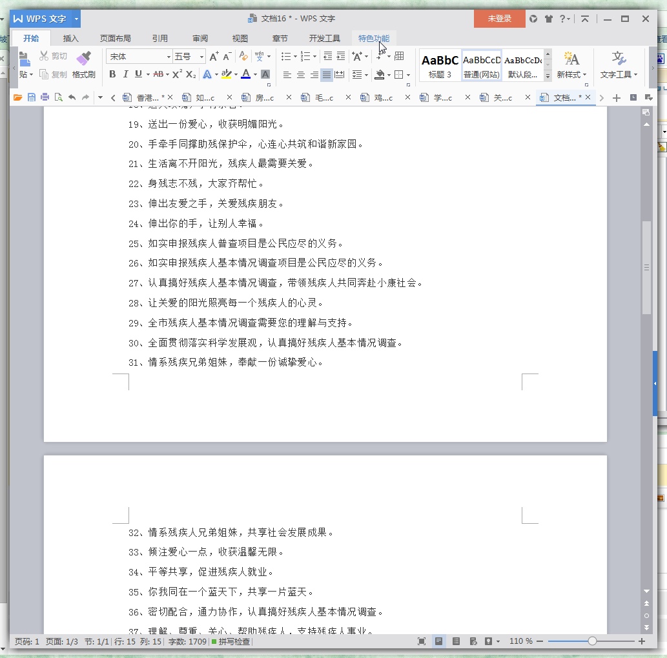Viewport: 667px width, 658px height.
Task: Toggle Strikethrough formatting
Action: coord(158,74)
